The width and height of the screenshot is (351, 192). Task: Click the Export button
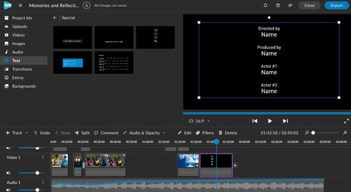[x=337, y=6]
